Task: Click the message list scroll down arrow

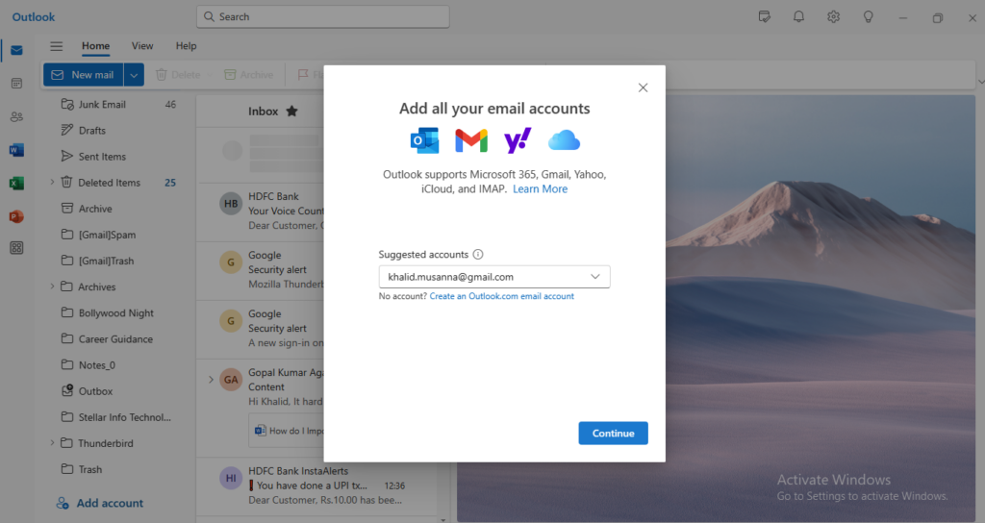Action: [x=442, y=519]
